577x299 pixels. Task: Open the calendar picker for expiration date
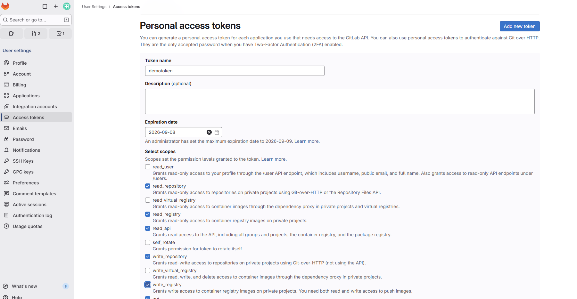(217, 132)
